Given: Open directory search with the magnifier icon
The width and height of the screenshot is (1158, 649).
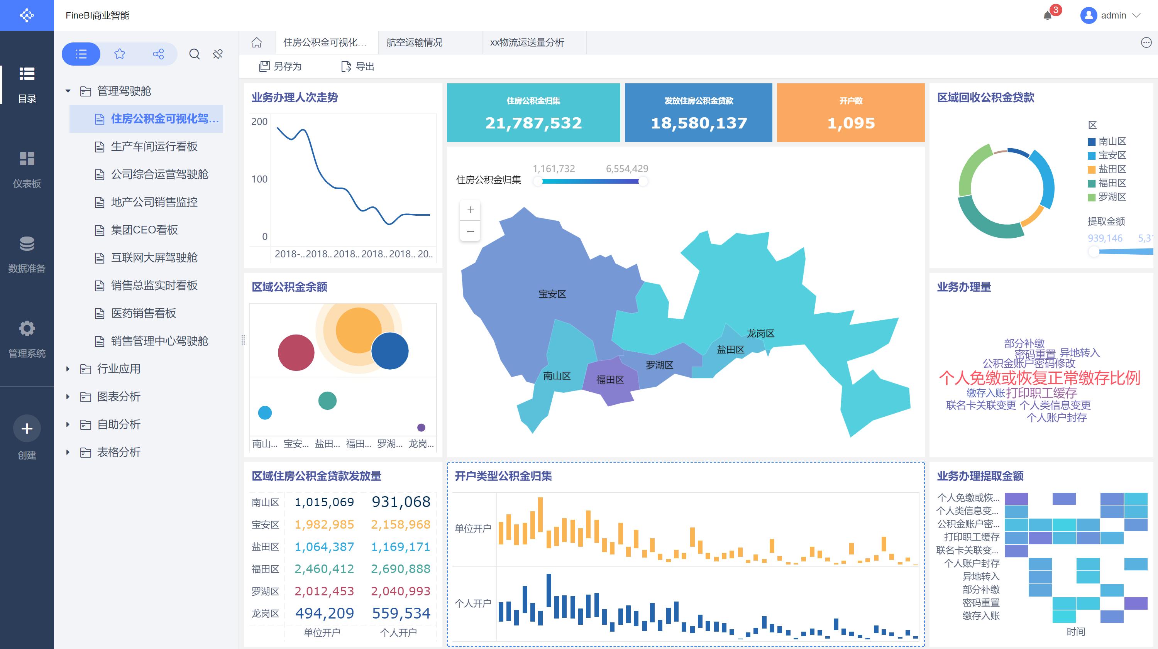Looking at the screenshot, I should [x=194, y=54].
